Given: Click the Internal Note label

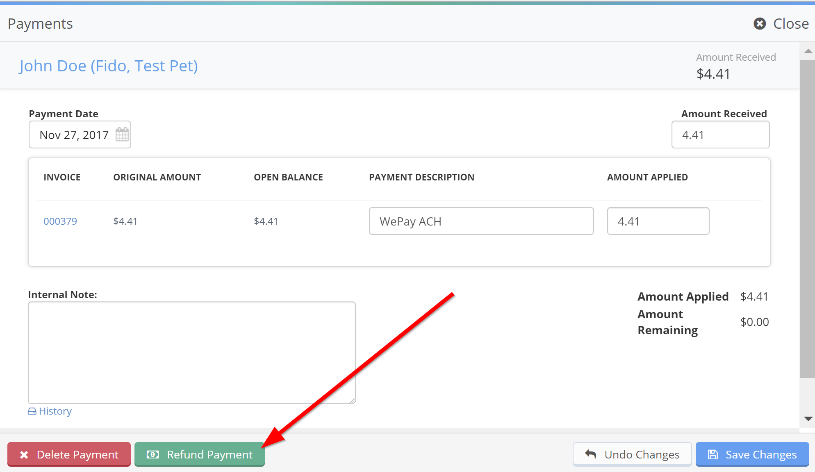Looking at the screenshot, I should pyautogui.click(x=62, y=294).
